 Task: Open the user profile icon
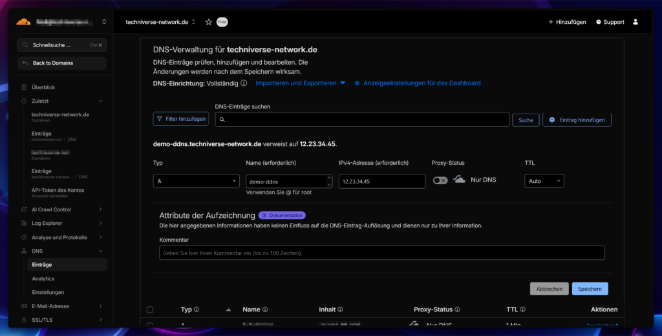click(x=635, y=22)
